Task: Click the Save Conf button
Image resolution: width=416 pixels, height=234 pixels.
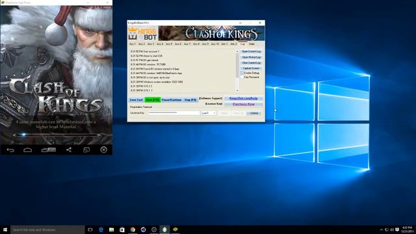Action: tap(136, 99)
